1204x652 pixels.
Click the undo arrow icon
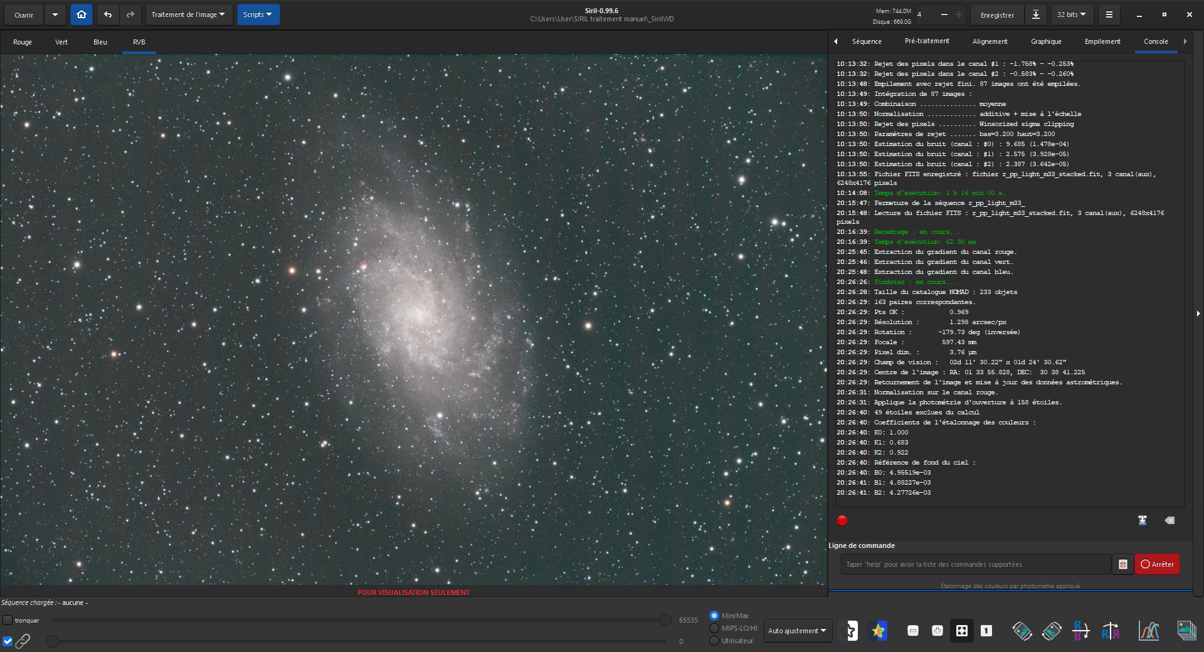(x=108, y=14)
